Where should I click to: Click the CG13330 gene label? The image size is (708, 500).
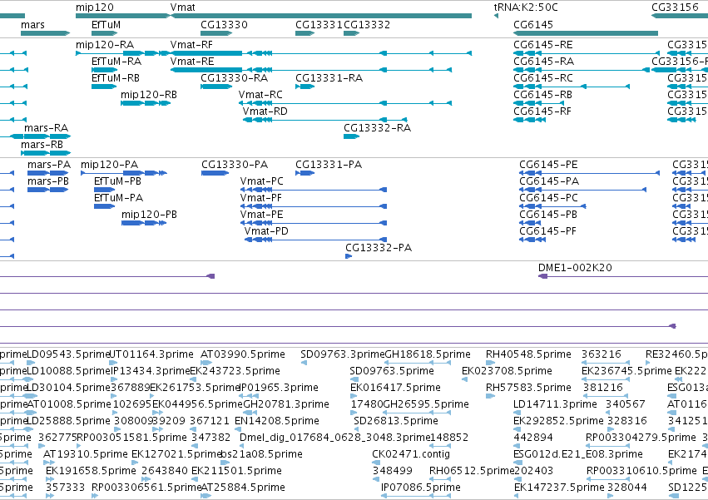(x=224, y=24)
